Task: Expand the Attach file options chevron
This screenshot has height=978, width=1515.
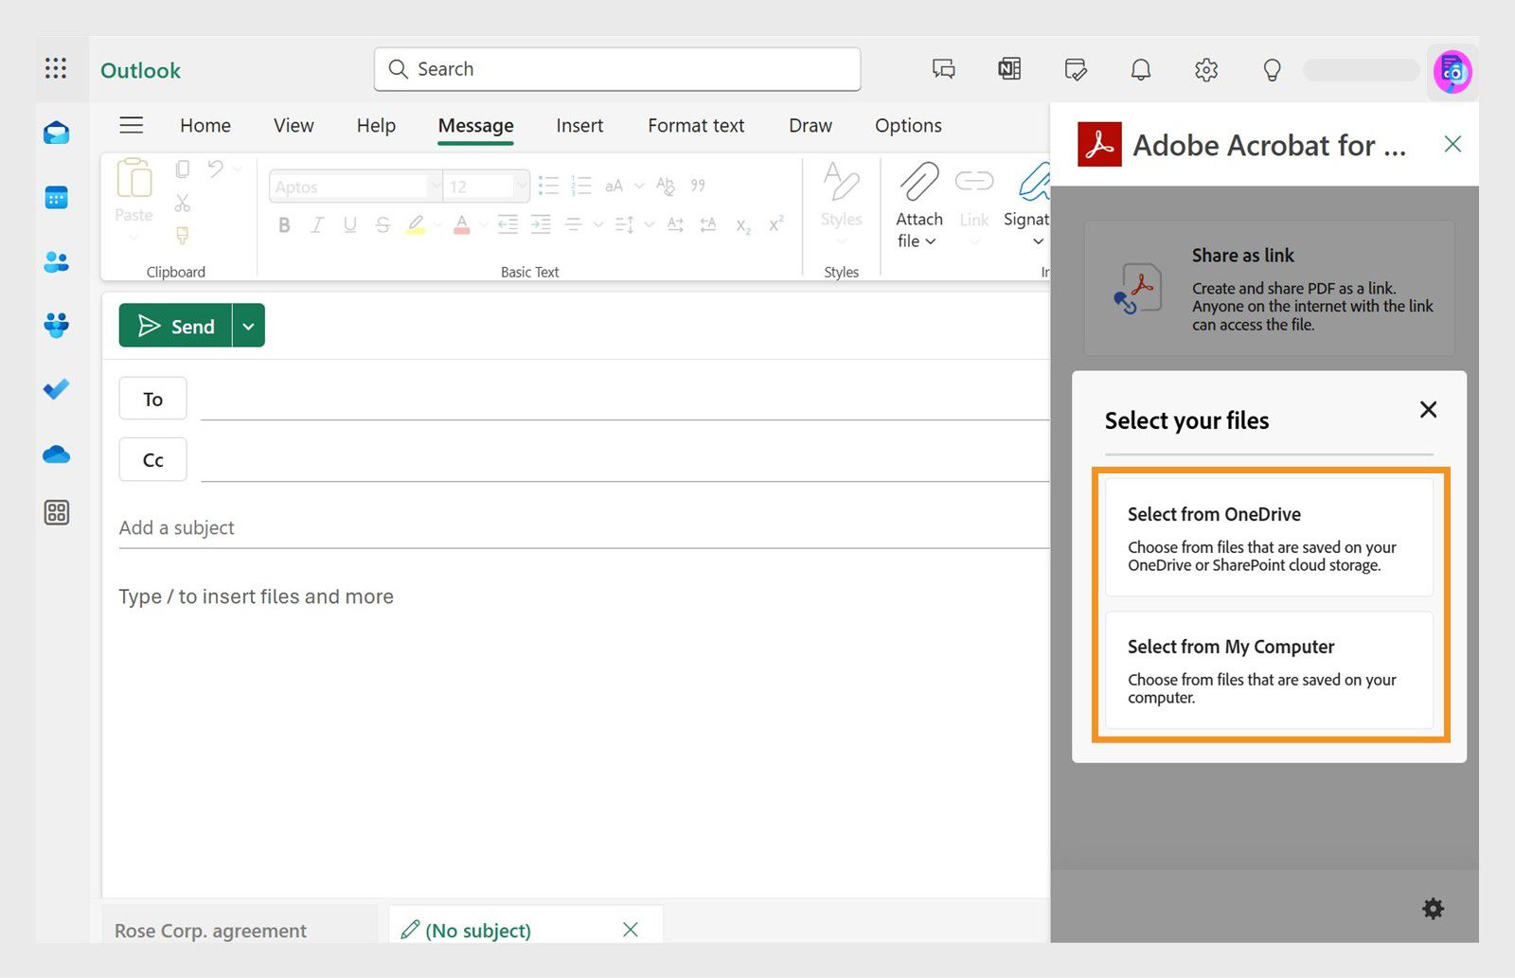Action: coord(932,241)
